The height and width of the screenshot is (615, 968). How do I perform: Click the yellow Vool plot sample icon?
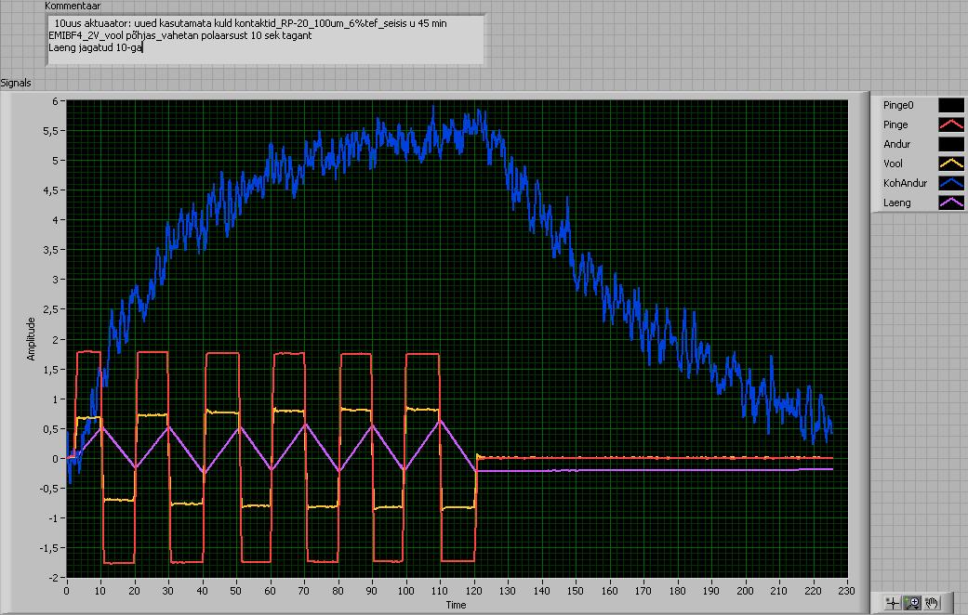(950, 164)
